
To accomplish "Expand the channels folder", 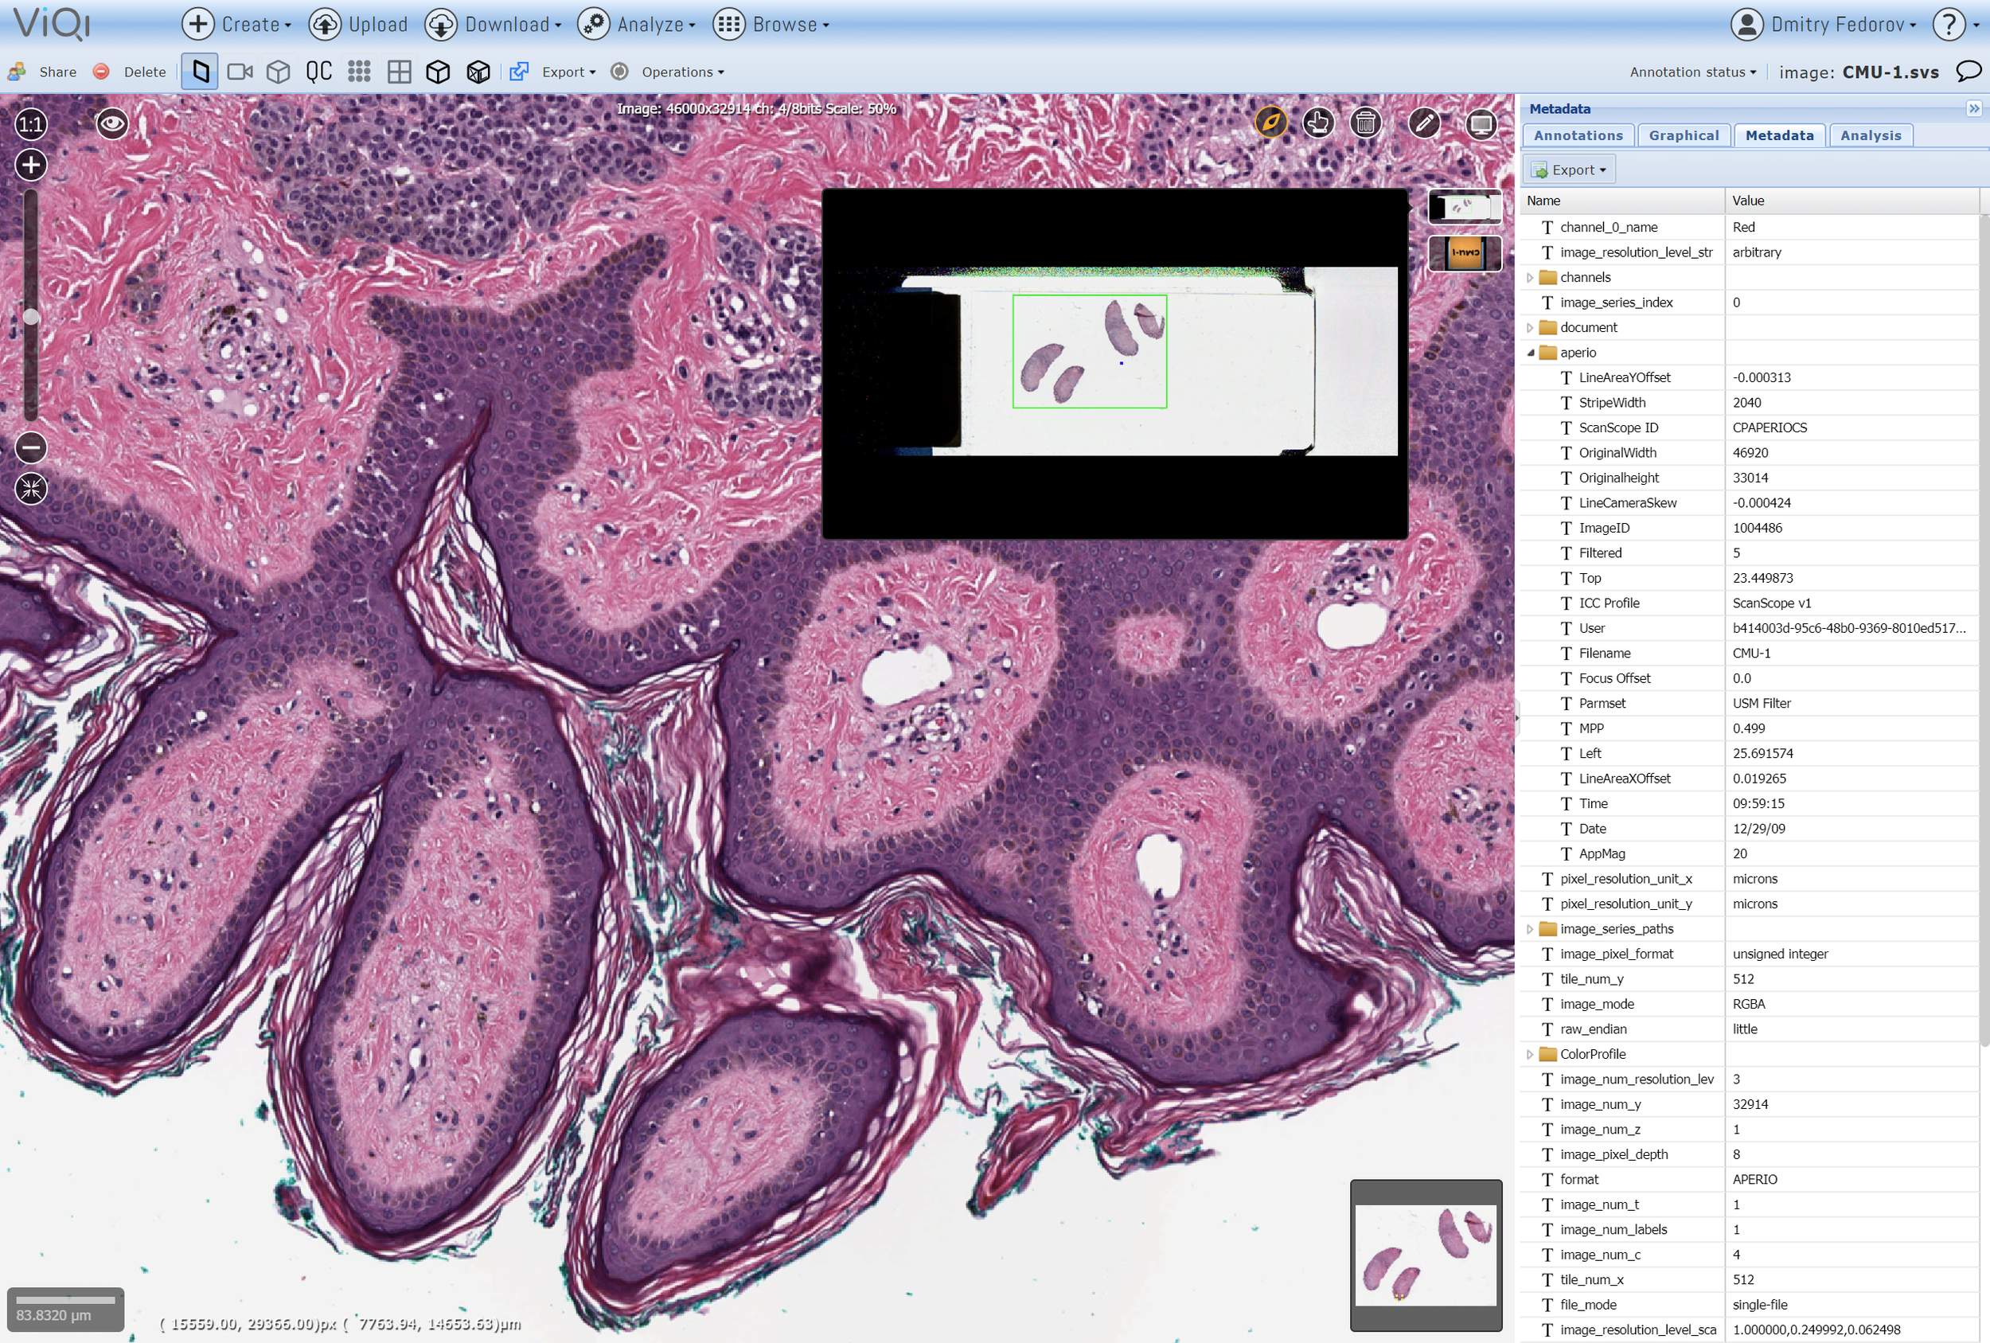I will 1529,277.
